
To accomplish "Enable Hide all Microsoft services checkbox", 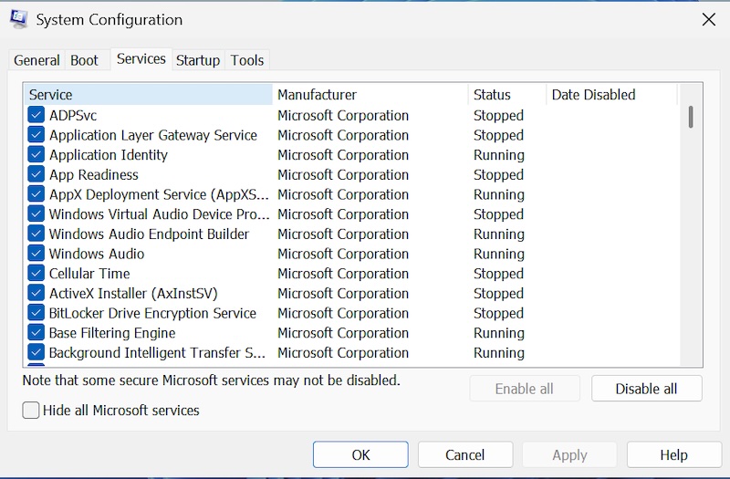I will (31, 410).
